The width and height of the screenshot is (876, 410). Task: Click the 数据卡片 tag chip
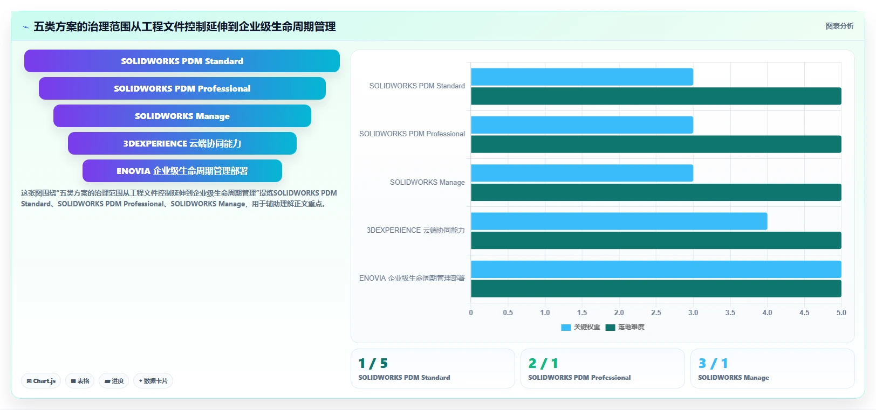point(153,381)
